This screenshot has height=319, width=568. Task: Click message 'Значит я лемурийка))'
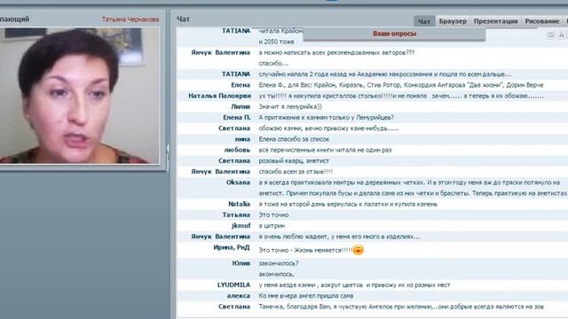point(290,106)
